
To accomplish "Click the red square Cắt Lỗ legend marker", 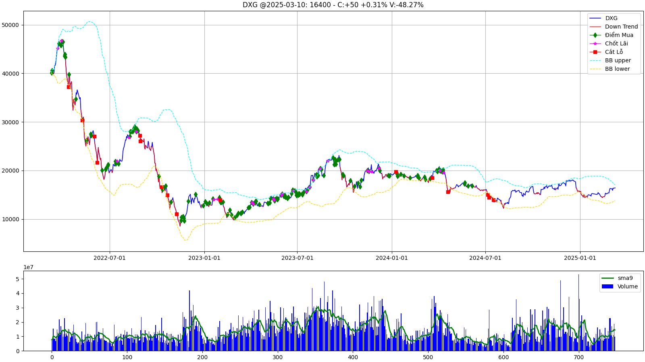I will [x=595, y=52].
